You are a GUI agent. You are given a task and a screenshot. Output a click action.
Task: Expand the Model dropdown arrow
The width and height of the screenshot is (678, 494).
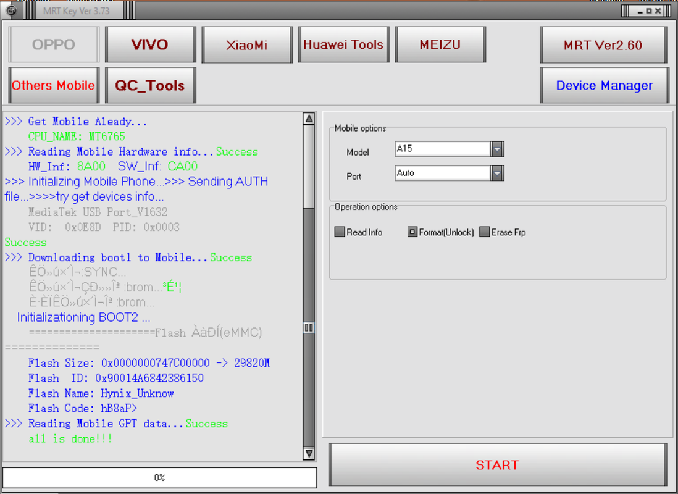[497, 149]
